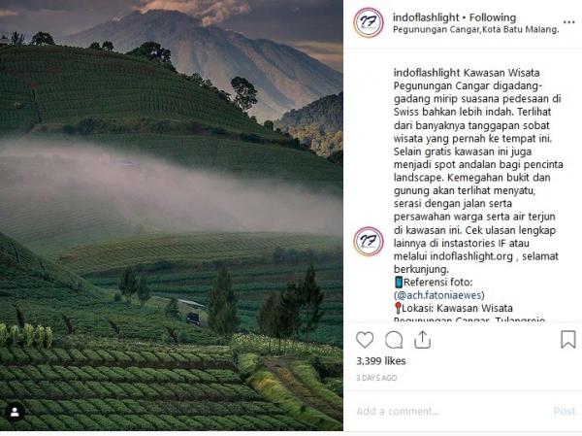Visit the @ach.fatoniaewes mentioned profile
The height and width of the screenshot is (436, 582).
(x=439, y=295)
